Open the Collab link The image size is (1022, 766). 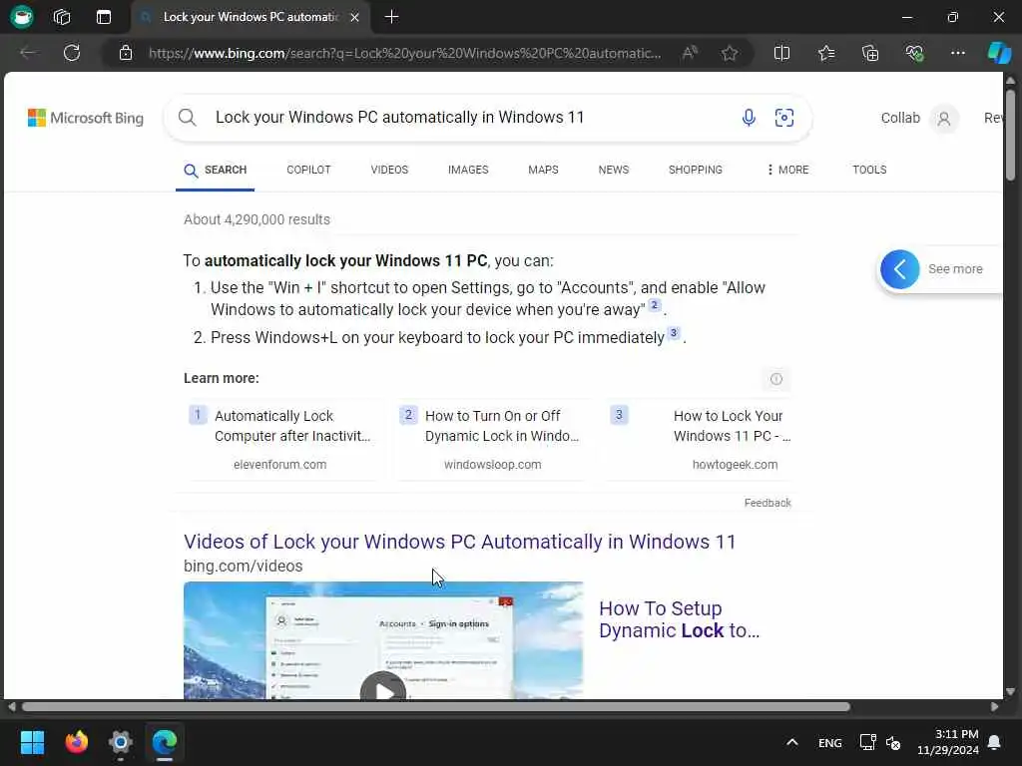pos(900,118)
